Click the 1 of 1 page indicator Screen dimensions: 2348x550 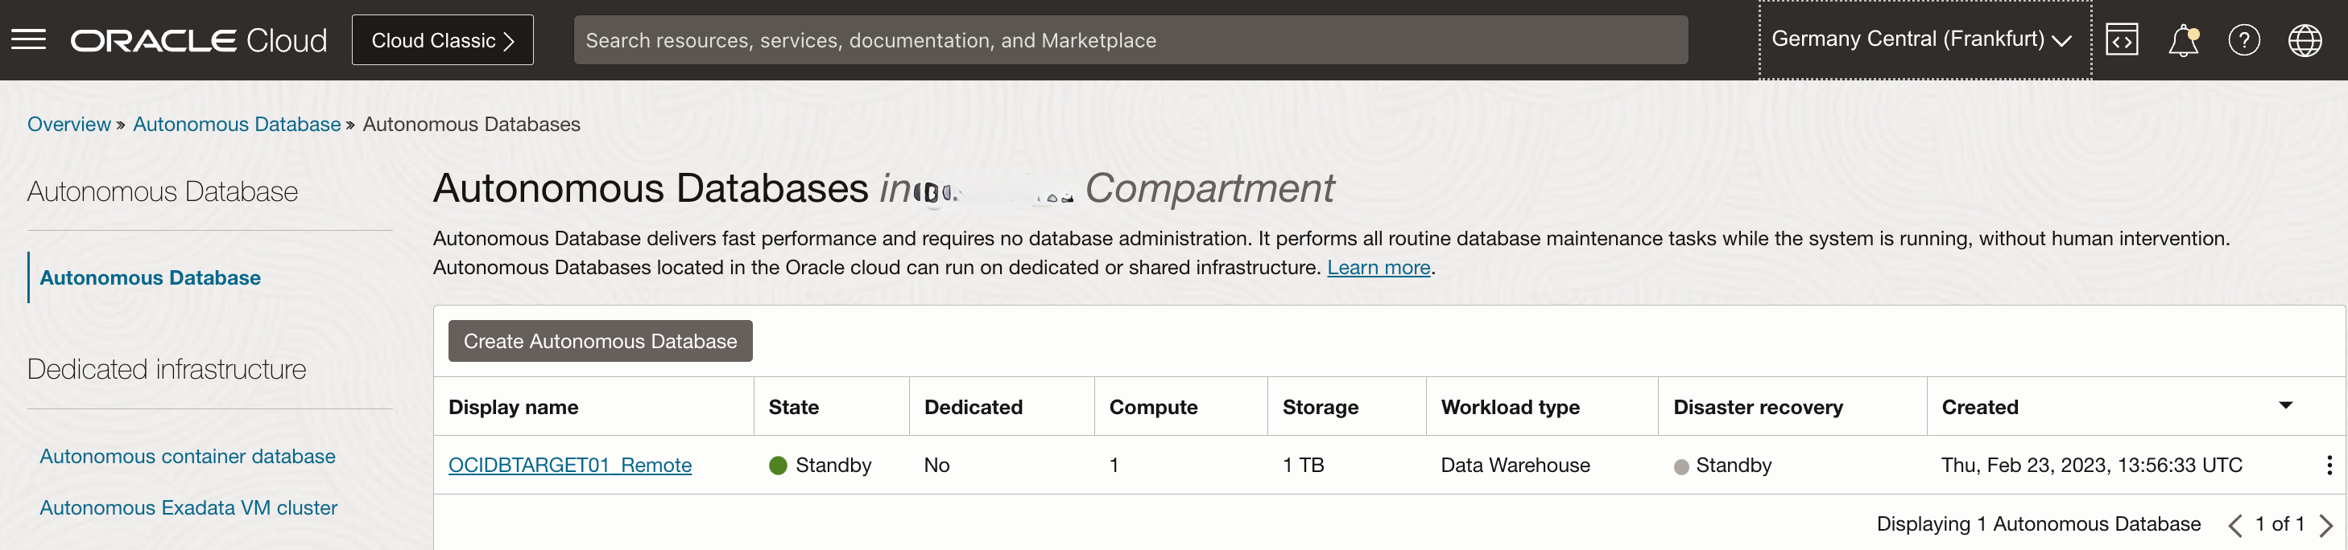(x=2280, y=524)
